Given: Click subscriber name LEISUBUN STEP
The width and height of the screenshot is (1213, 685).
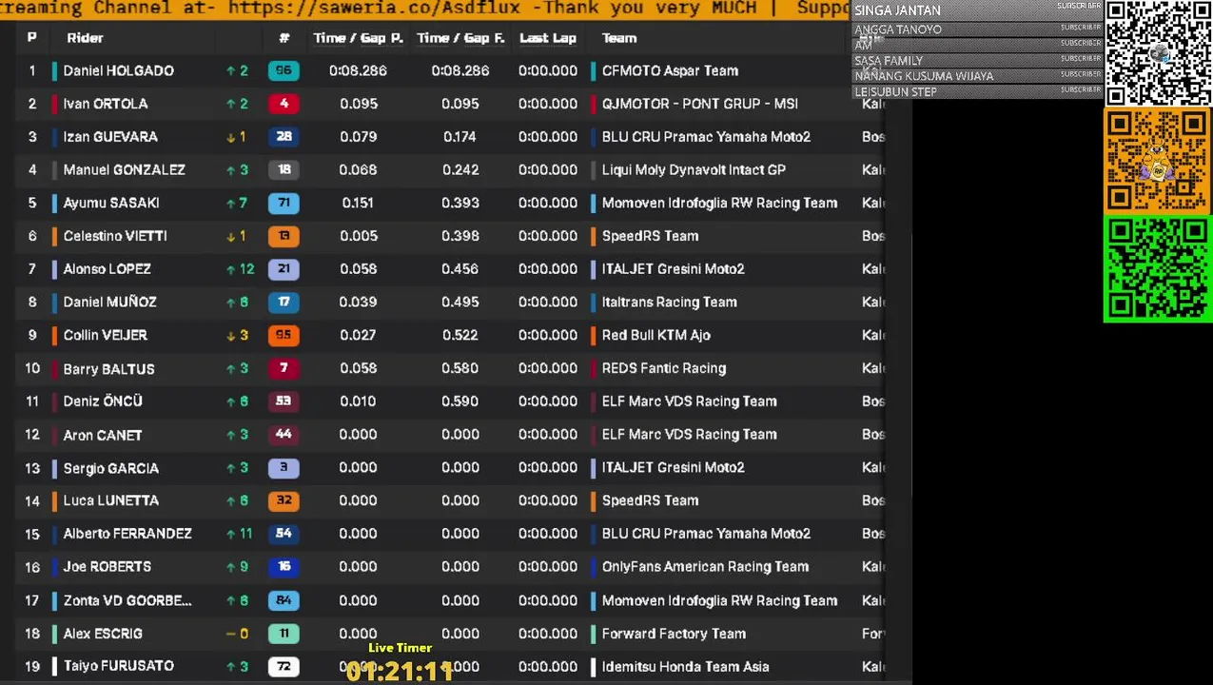Looking at the screenshot, I should tap(895, 92).
